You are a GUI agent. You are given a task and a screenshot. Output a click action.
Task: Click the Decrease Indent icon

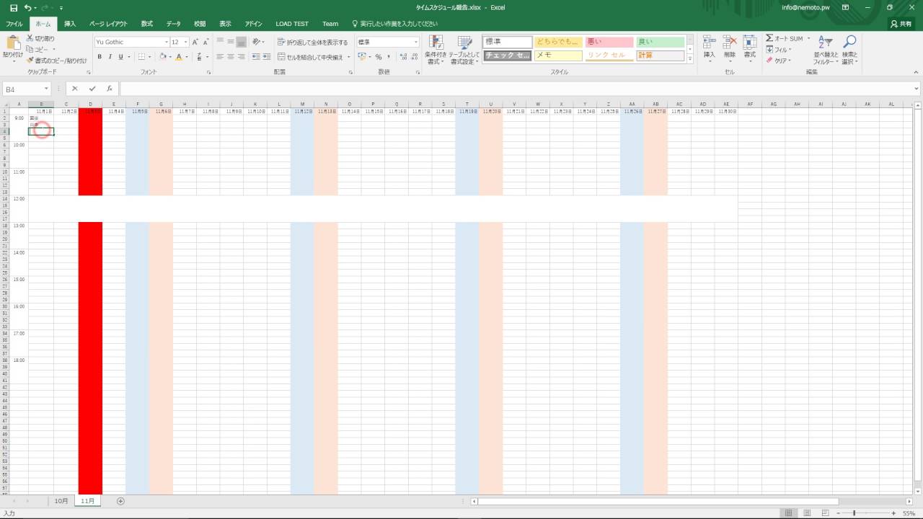coord(257,56)
